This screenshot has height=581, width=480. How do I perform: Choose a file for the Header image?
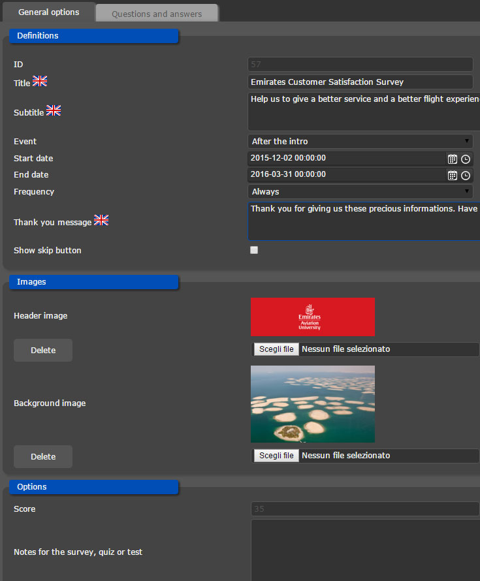click(276, 349)
